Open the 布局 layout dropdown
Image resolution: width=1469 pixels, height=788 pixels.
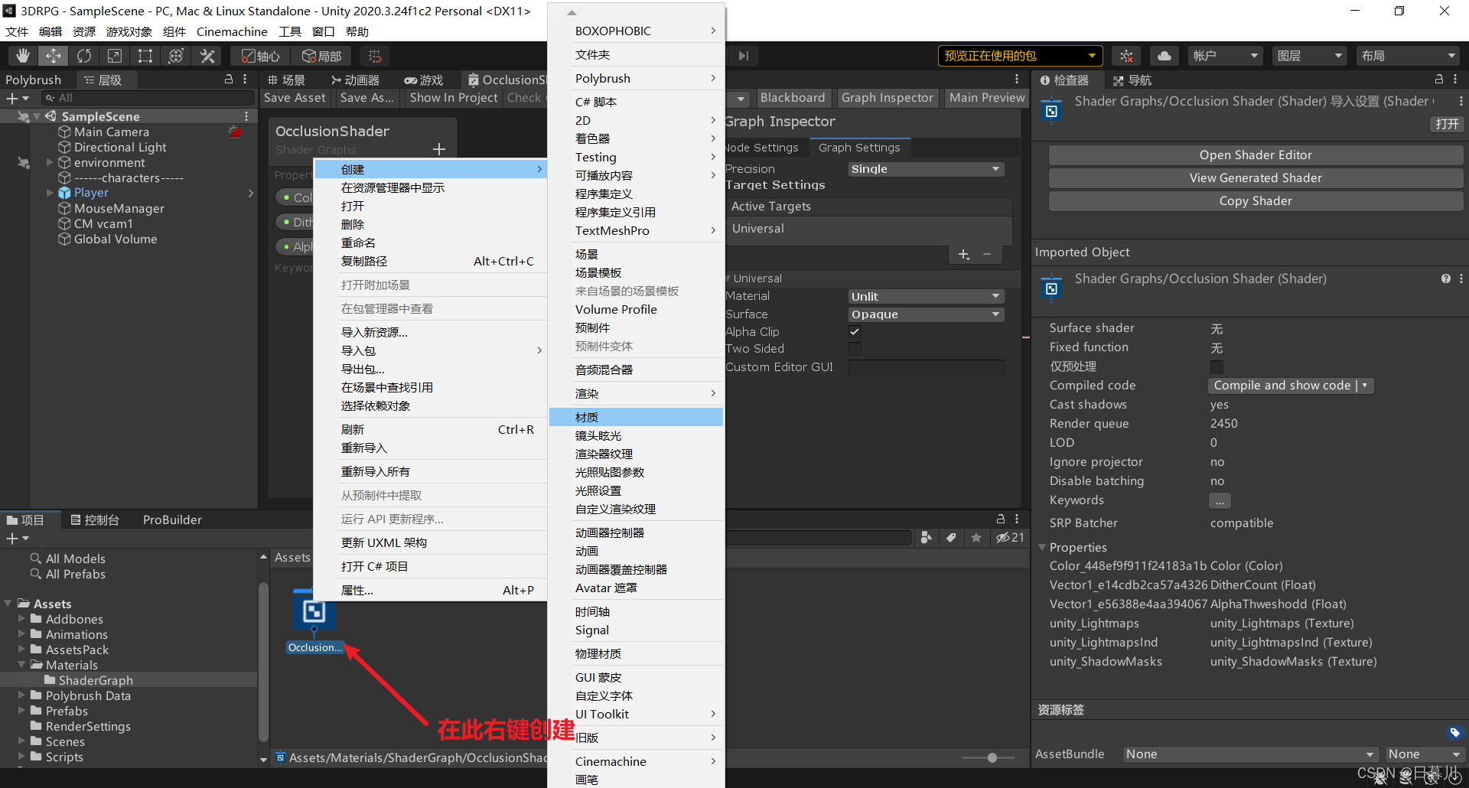(1408, 56)
